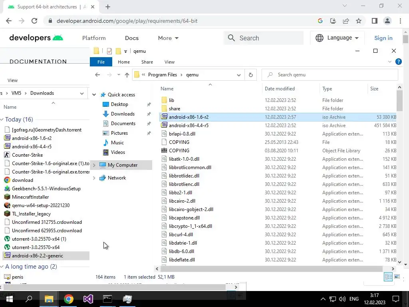The width and height of the screenshot is (409, 307).
Task: Click in the Search qemu field
Action: [x=330, y=75]
